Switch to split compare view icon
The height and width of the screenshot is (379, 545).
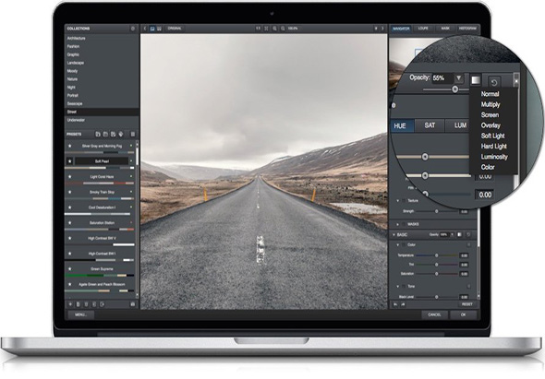point(159,29)
